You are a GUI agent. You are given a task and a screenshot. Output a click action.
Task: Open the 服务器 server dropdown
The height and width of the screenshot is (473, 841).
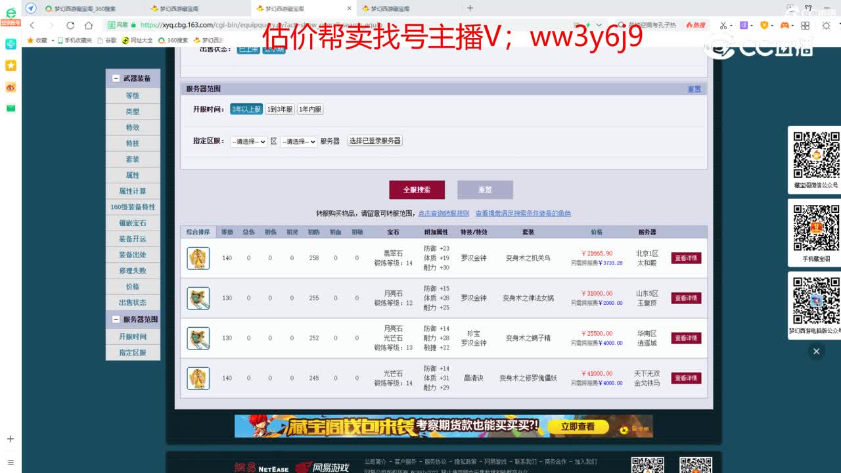pos(299,141)
